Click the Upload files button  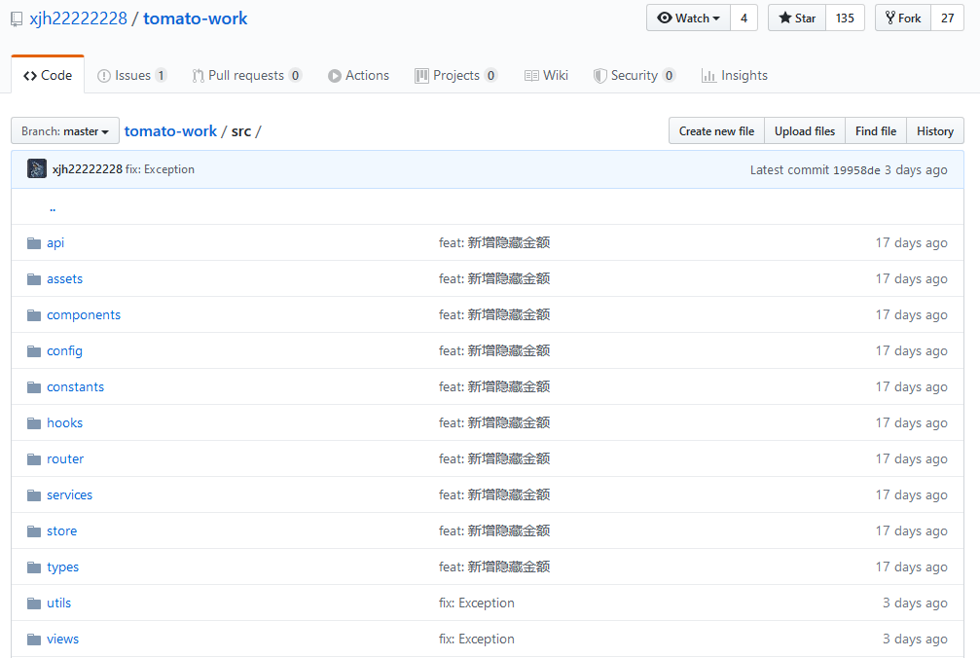point(804,130)
